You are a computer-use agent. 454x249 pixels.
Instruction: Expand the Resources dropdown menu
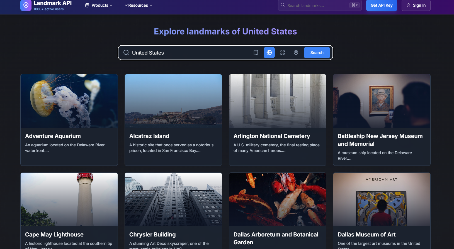click(x=138, y=5)
